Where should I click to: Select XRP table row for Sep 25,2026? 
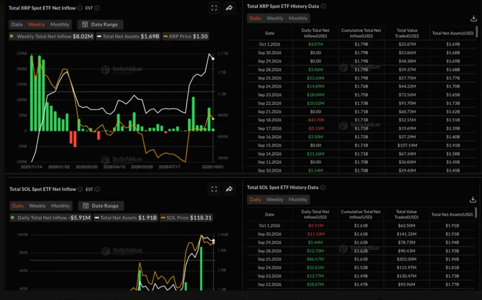pos(361,78)
